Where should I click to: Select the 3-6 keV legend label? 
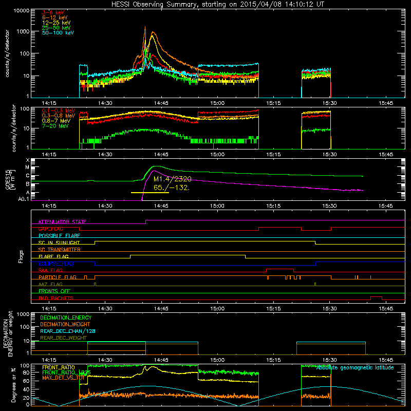[x=53, y=12]
